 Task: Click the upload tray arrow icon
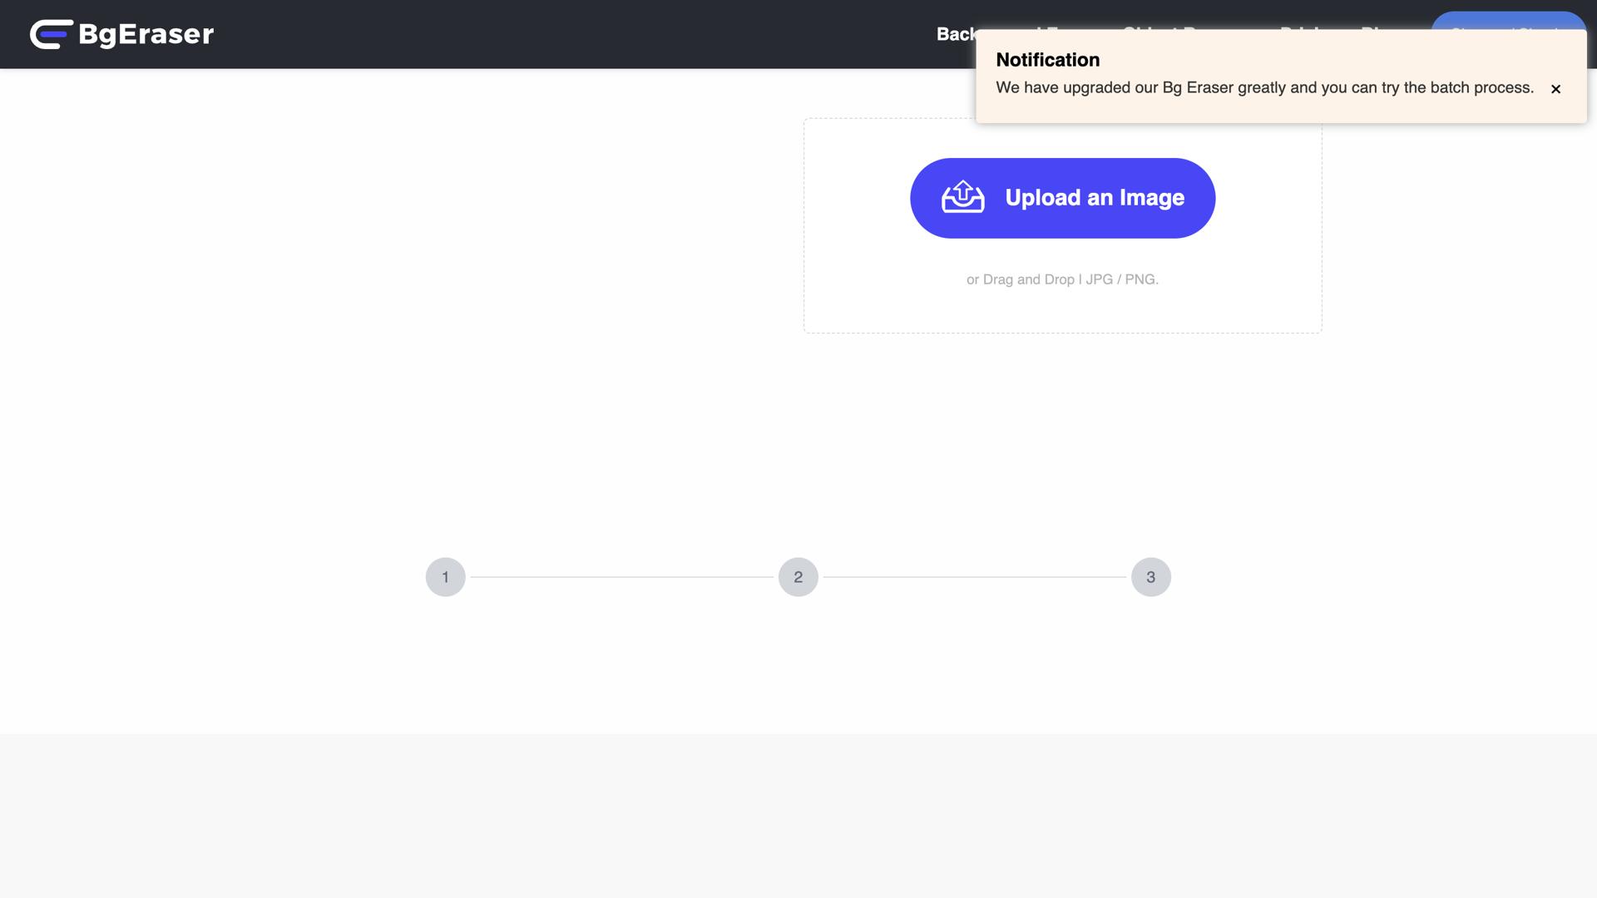point(963,197)
